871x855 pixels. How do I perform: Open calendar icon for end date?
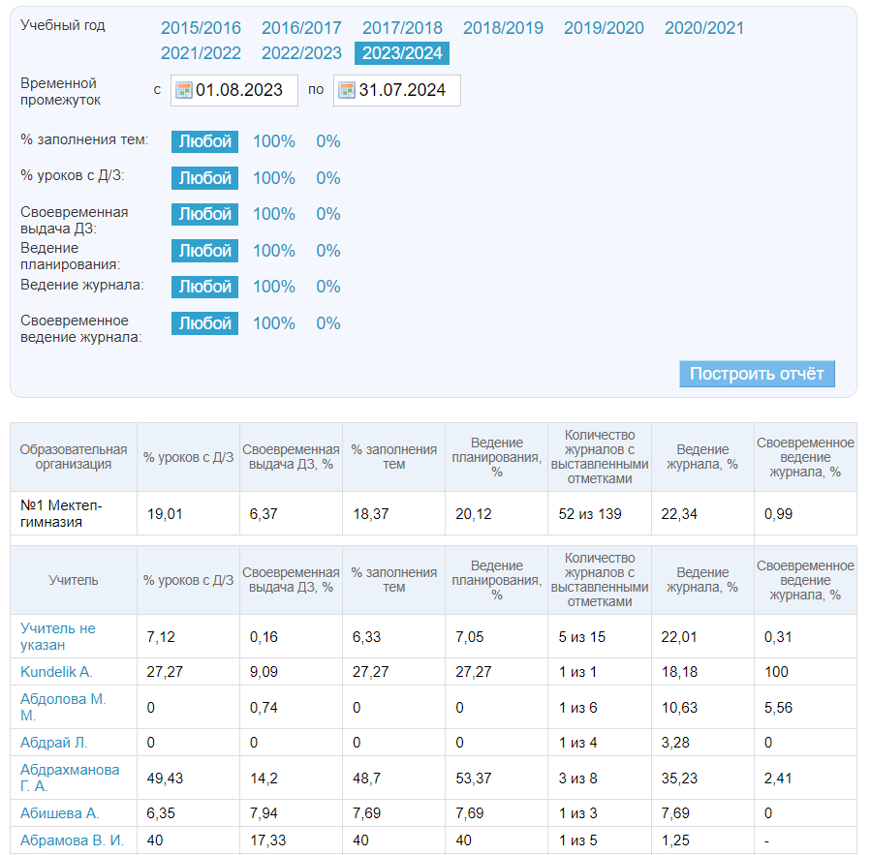(347, 90)
